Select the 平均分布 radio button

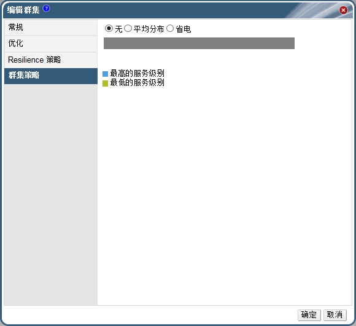(128, 28)
